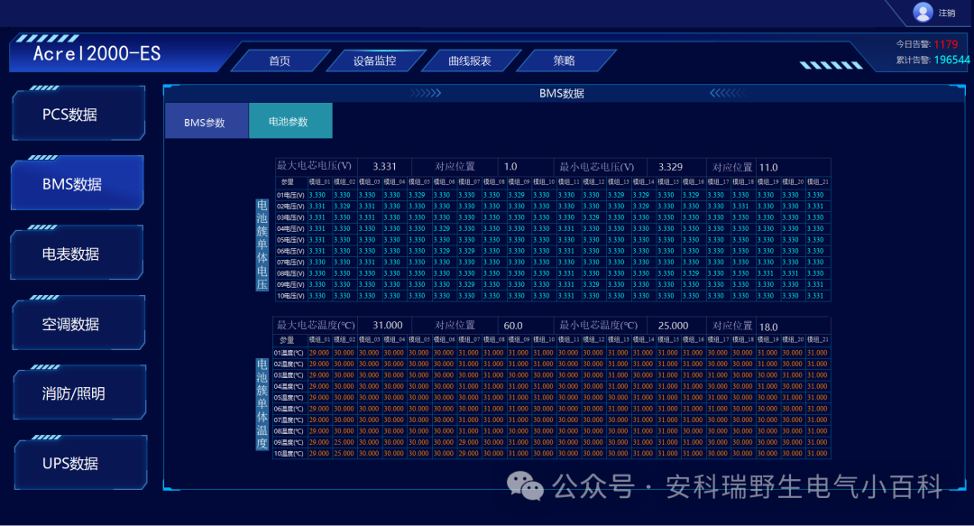
Task: Click cumulative alarm count 196544
Action: 951,60
